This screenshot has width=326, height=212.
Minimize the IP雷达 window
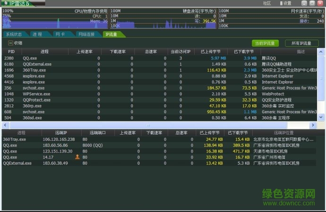304,3
